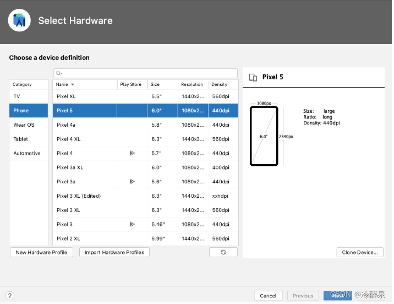The image size is (394, 304).
Task: Select the Phone category
Action: click(x=29, y=111)
